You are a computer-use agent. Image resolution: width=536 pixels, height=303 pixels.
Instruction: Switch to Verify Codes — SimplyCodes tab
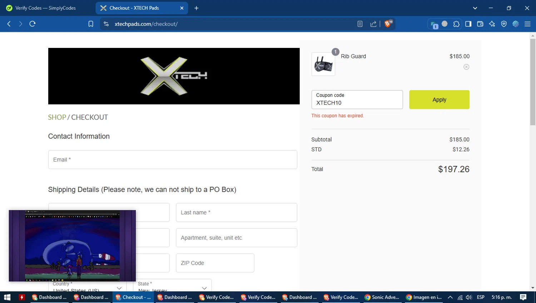46,8
